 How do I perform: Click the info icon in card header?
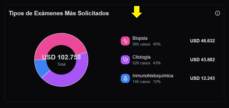218,13
